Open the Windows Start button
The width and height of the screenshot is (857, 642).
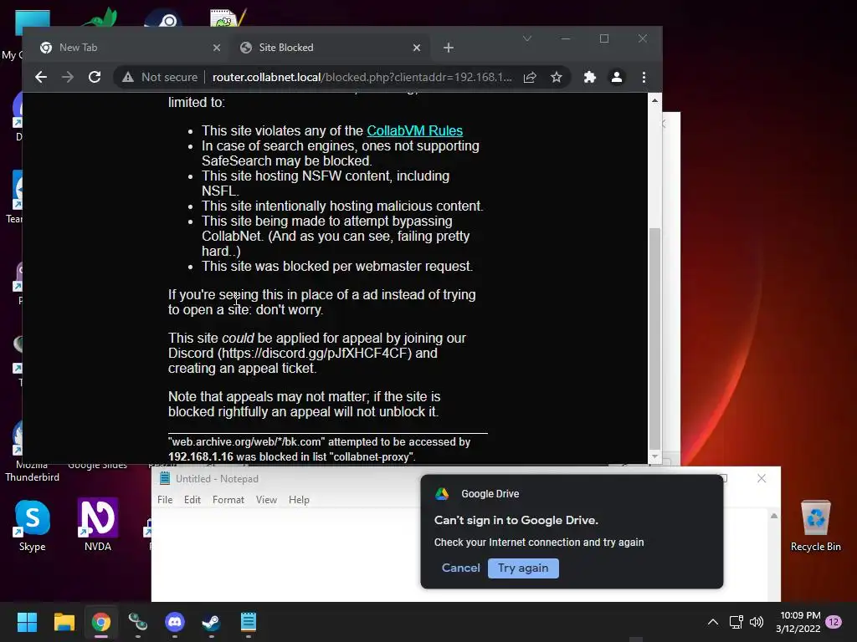click(x=27, y=622)
